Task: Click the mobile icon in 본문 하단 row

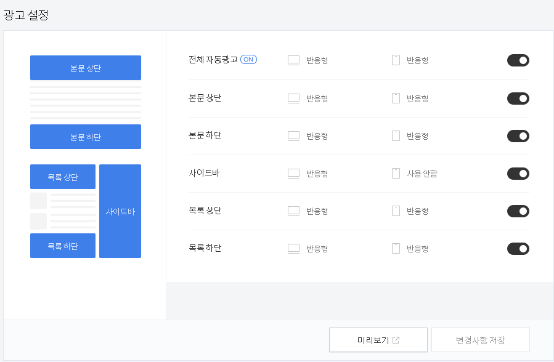Action: tap(396, 136)
